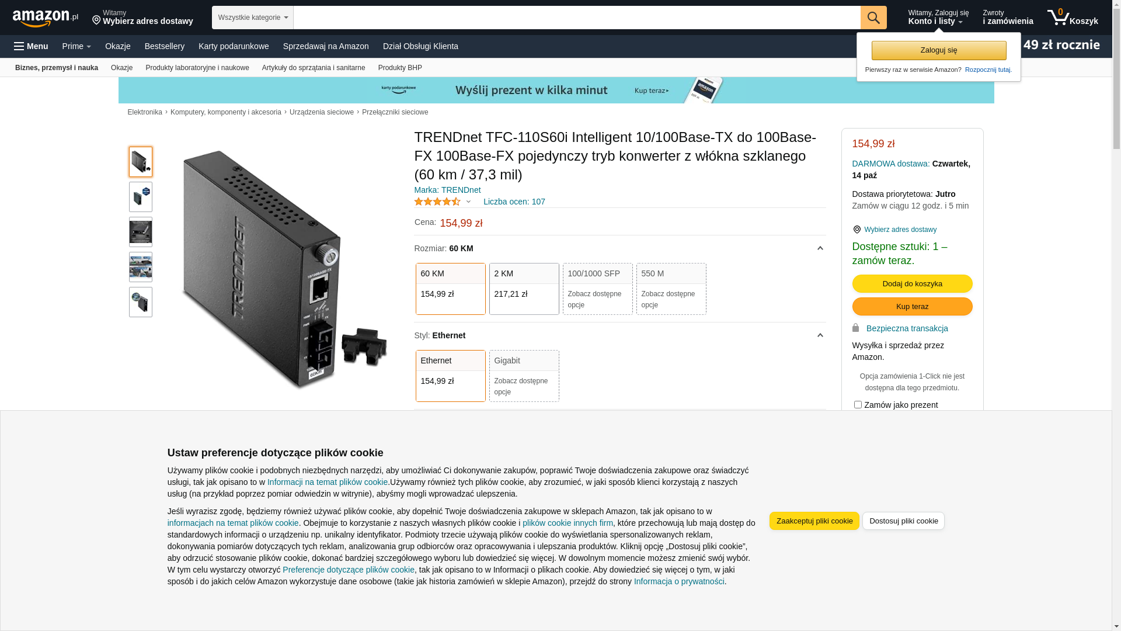Open the 'Marka: TRENDnet' brand link
This screenshot has height=631, width=1121.
tap(447, 190)
